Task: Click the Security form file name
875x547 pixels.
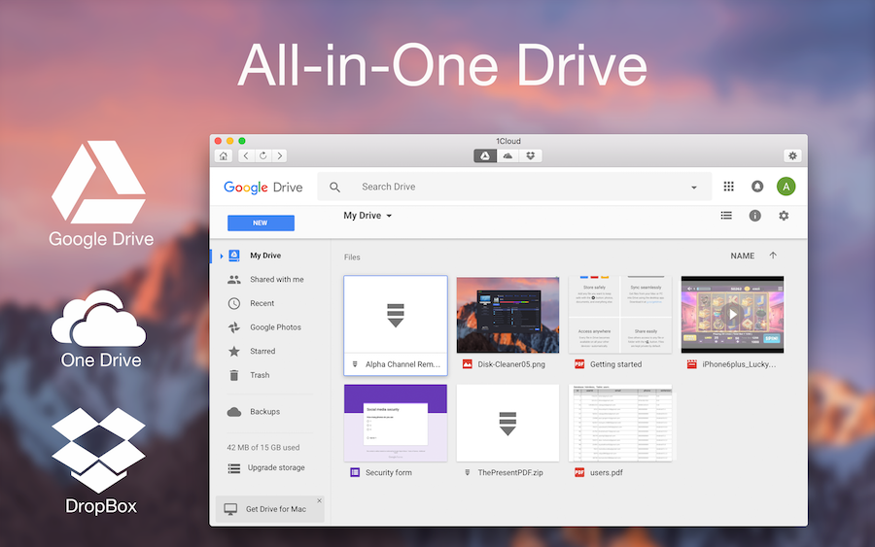Action: click(388, 473)
